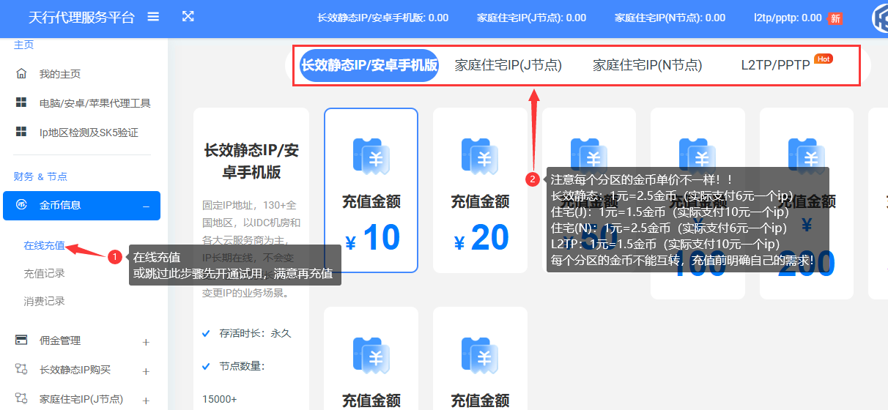Collapse the 金币信息 menu section
Viewport: 888px width, 410px height.
tap(146, 206)
